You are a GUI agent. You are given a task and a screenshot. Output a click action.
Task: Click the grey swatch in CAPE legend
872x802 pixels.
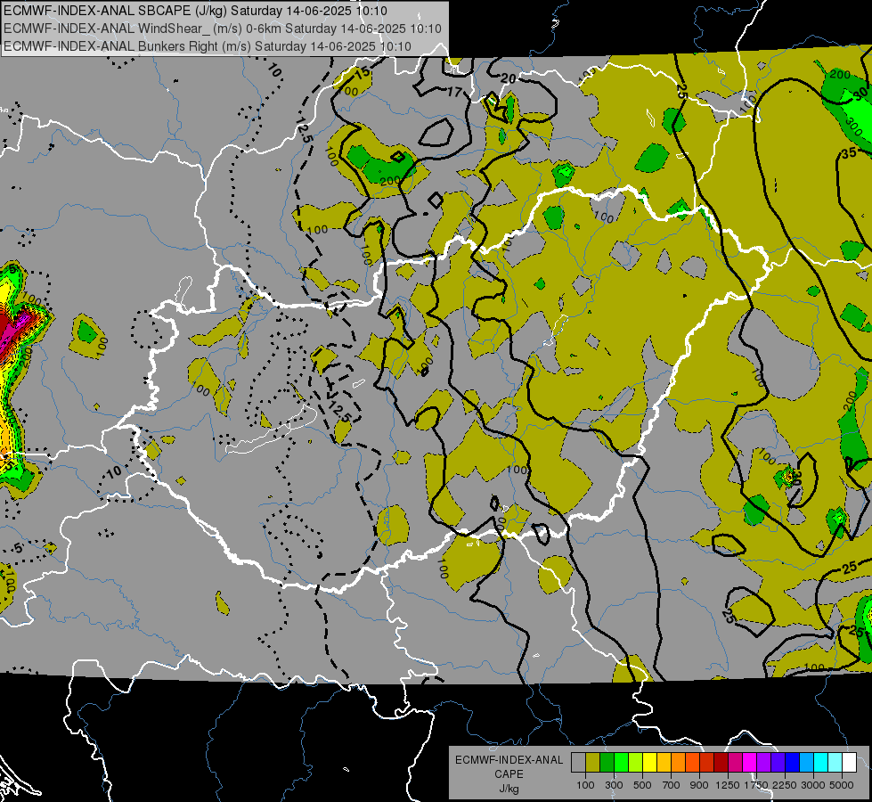[578, 763]
